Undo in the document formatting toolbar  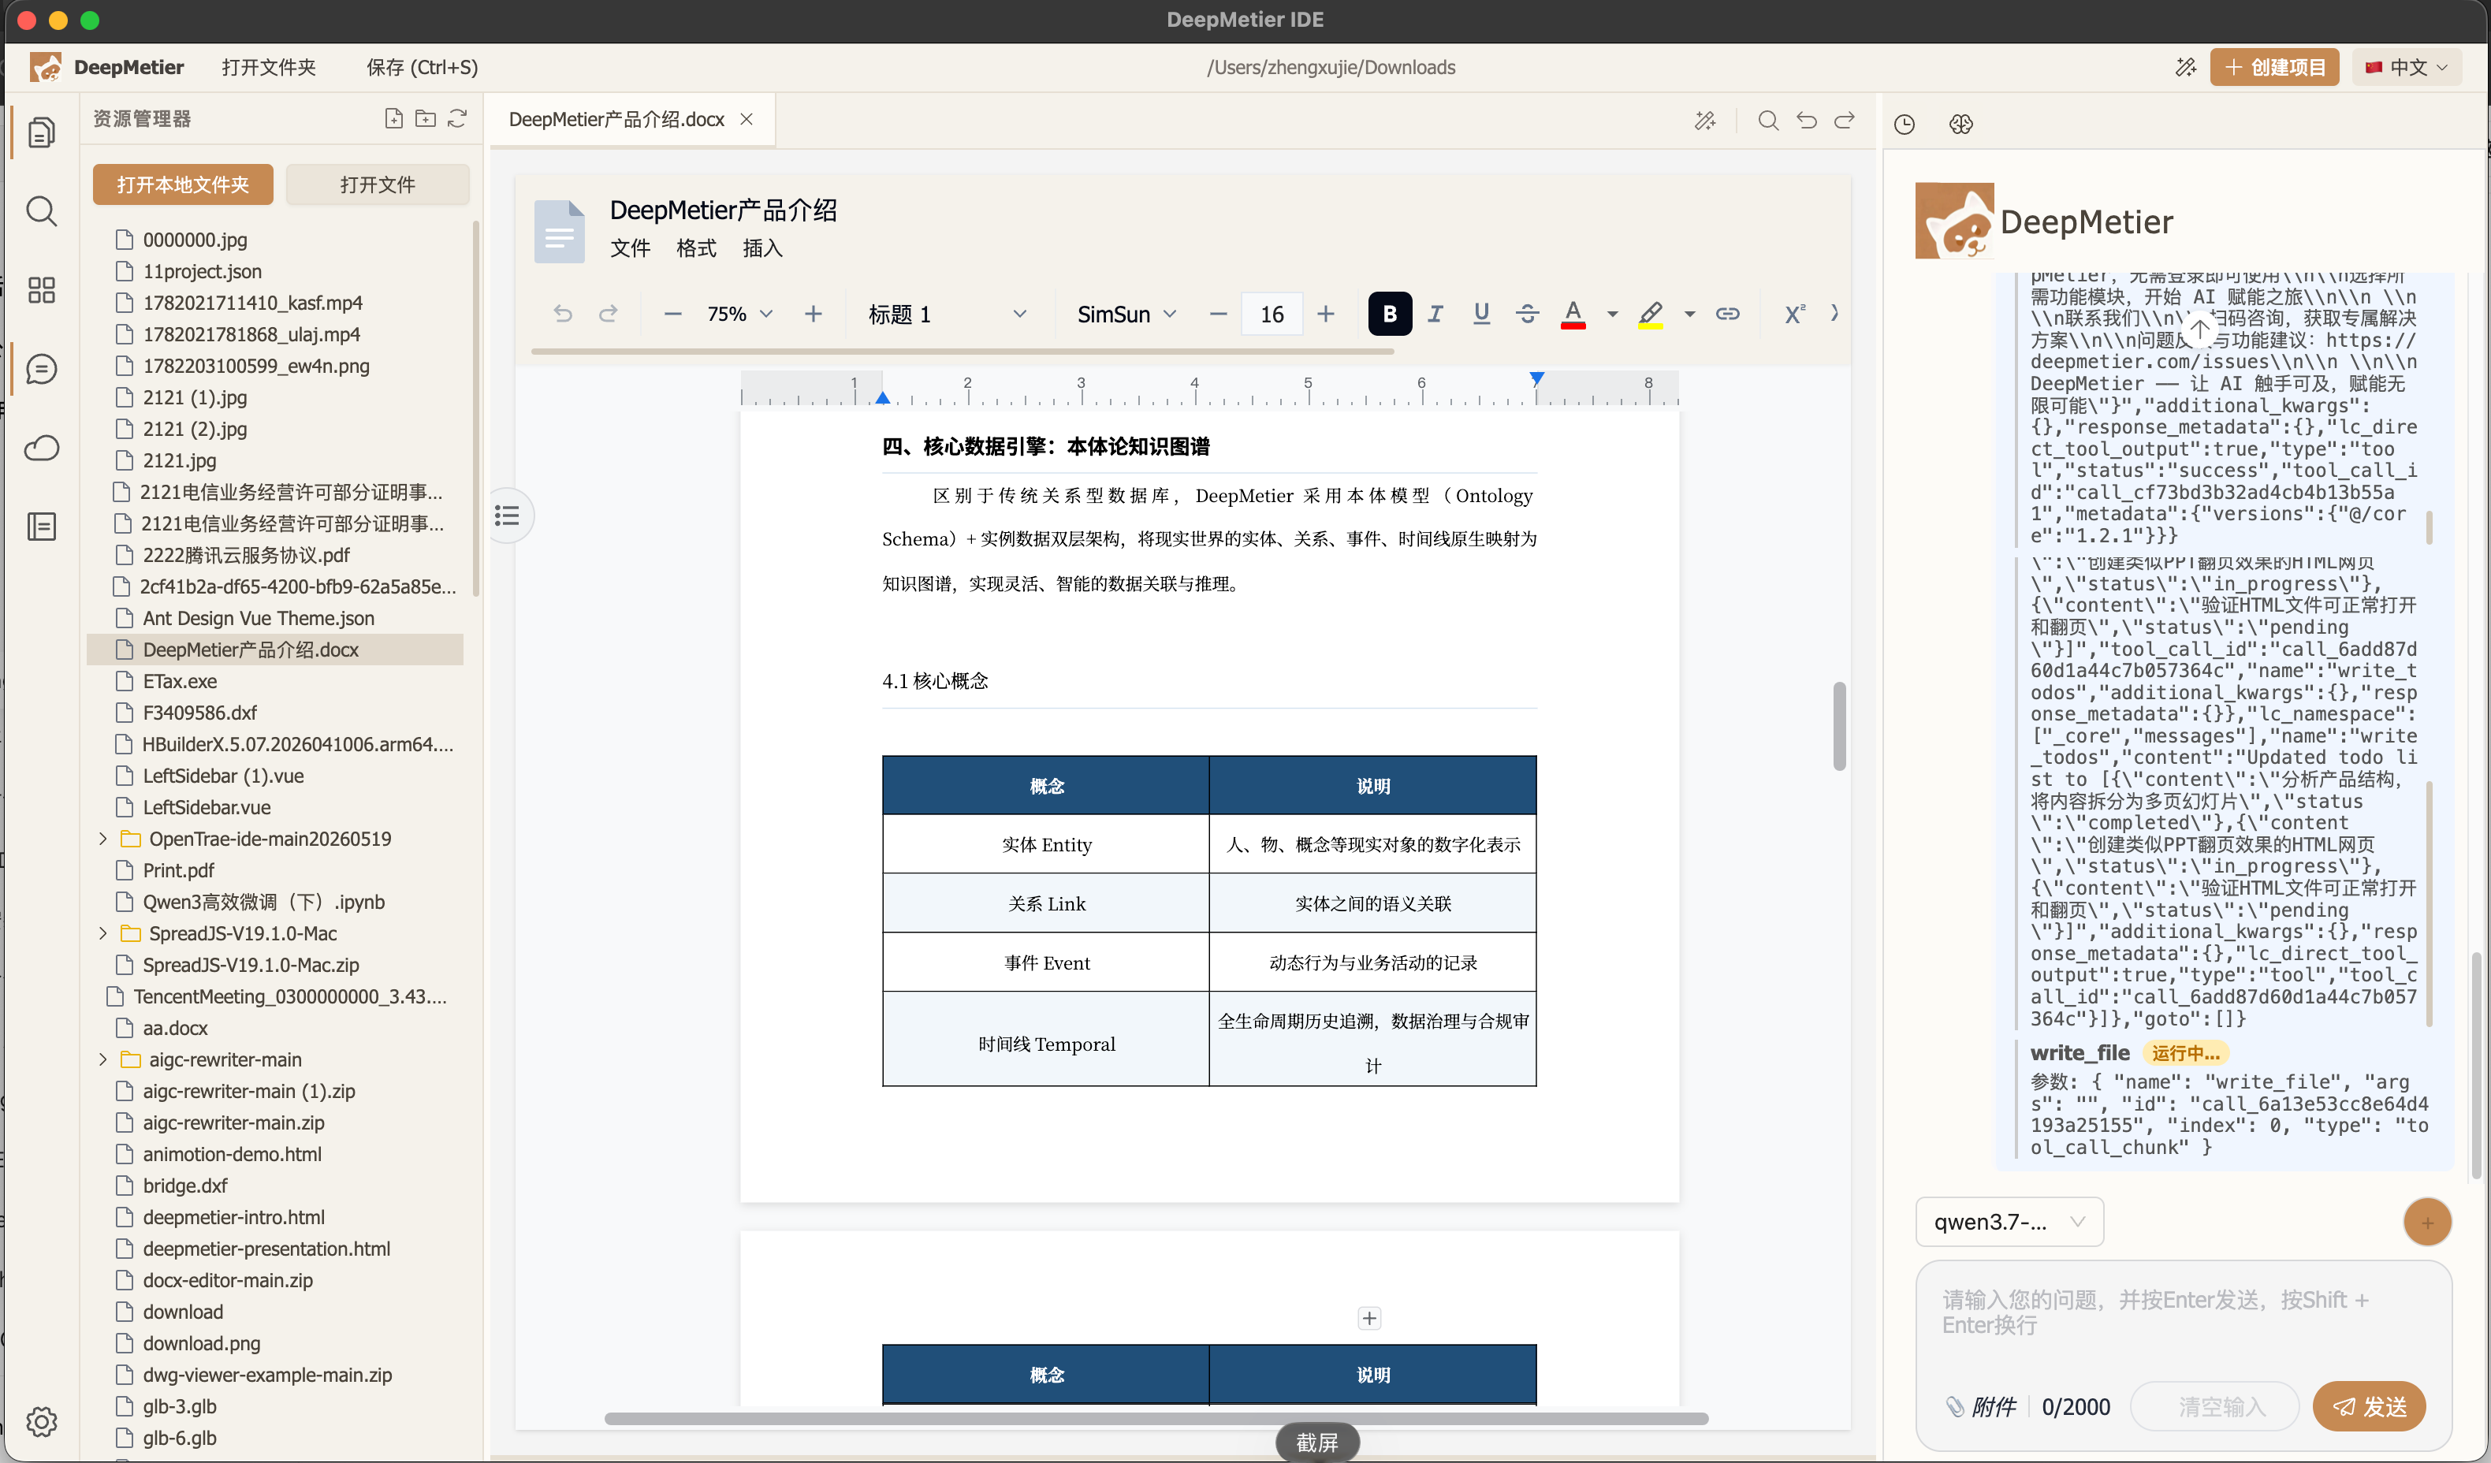(x=563, y=314)
